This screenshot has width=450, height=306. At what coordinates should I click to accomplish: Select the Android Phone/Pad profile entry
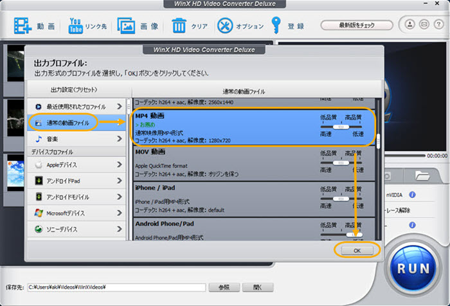pos(254,230)
